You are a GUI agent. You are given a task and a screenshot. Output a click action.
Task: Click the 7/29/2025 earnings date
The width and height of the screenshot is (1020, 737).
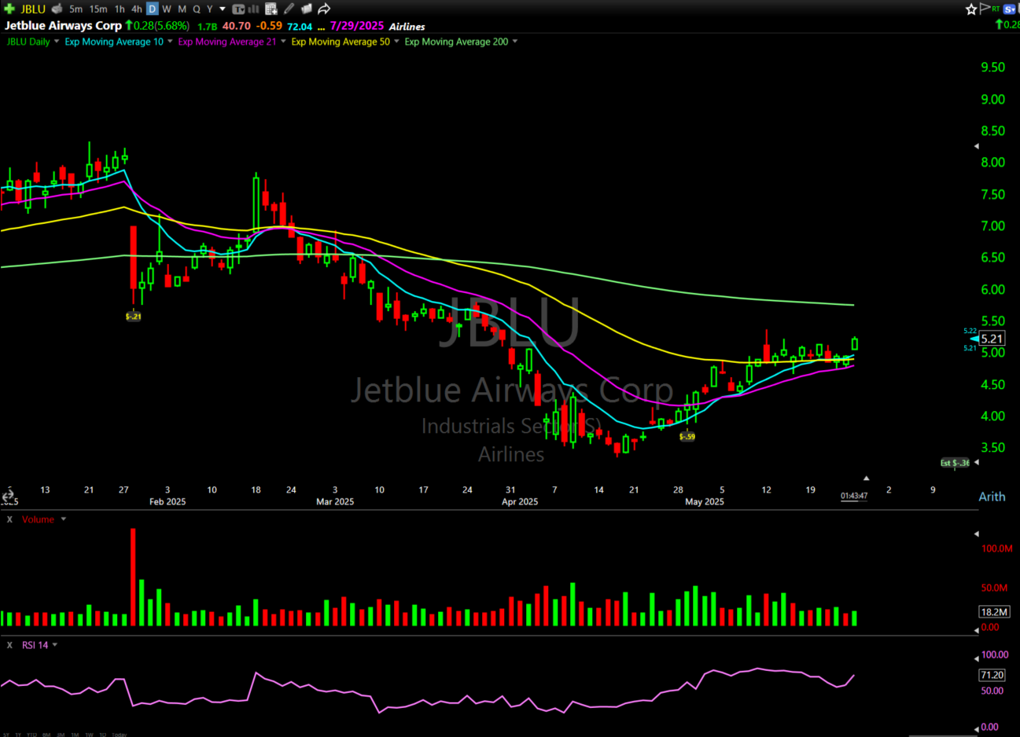[x=357, y=26]
